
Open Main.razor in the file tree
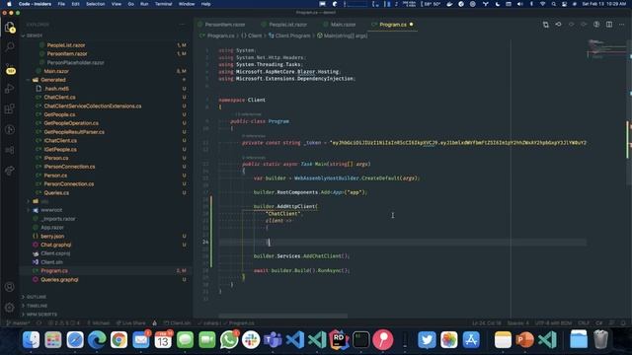pyautogui.click(x=56, y=71)
